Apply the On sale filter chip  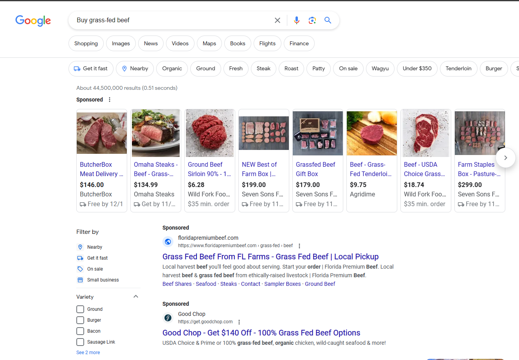click(348, 69)
